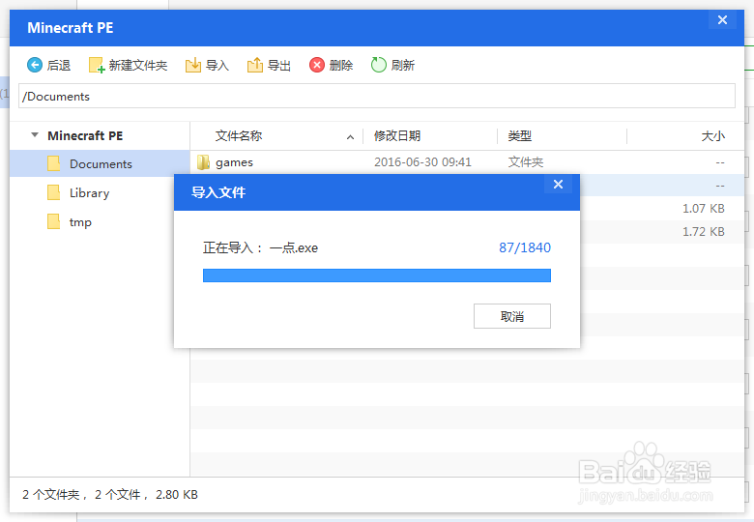Click the Back (后退) arrow icon

pos(35,65)
